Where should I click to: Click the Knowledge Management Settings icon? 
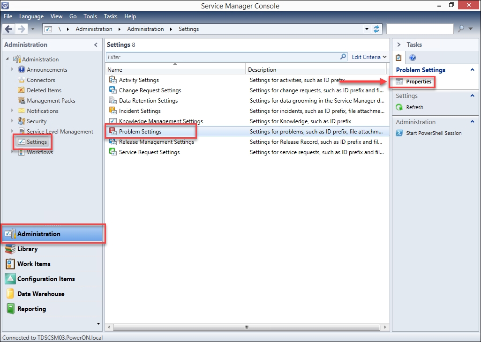click(x=113, y=121)
